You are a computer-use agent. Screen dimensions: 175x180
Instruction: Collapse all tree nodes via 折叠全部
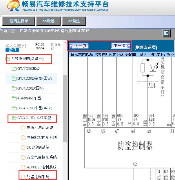pyautogui.click(x=56, y=46)
